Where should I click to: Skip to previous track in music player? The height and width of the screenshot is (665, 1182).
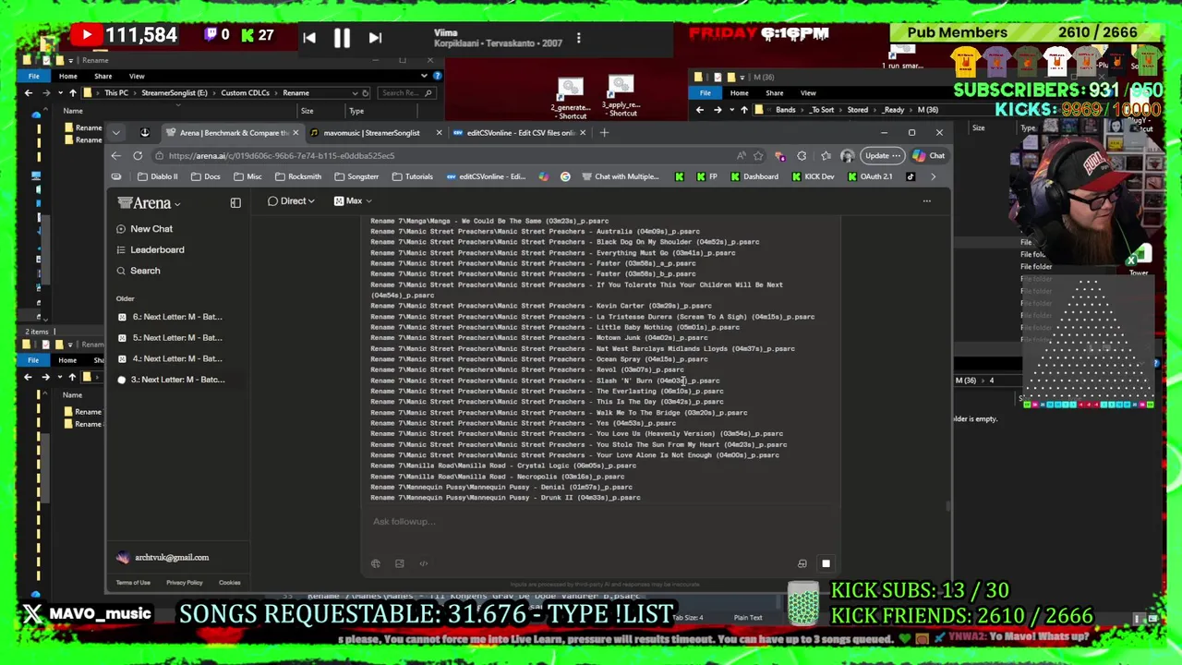(309, 38)
